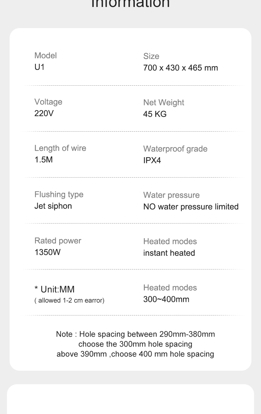
Task: Click the Flushing type label
Action: [59, 194]
